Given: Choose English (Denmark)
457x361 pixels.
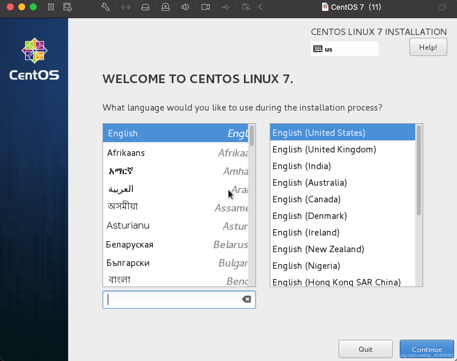Looking at the screenshot, I should pos(342,216).
